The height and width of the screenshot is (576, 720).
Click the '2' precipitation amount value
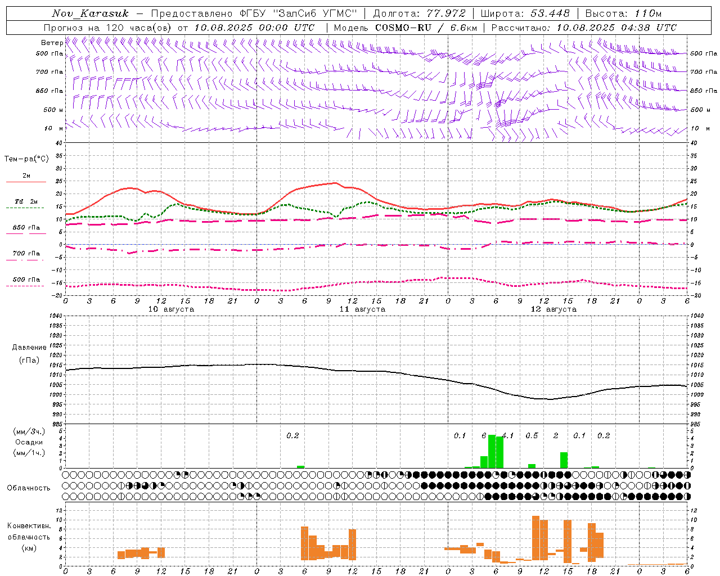click(x=556, y=435)
